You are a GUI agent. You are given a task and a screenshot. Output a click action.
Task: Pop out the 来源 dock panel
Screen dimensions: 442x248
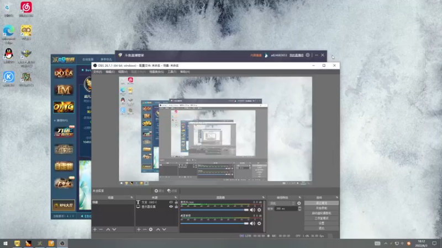(x=175, y=197)
